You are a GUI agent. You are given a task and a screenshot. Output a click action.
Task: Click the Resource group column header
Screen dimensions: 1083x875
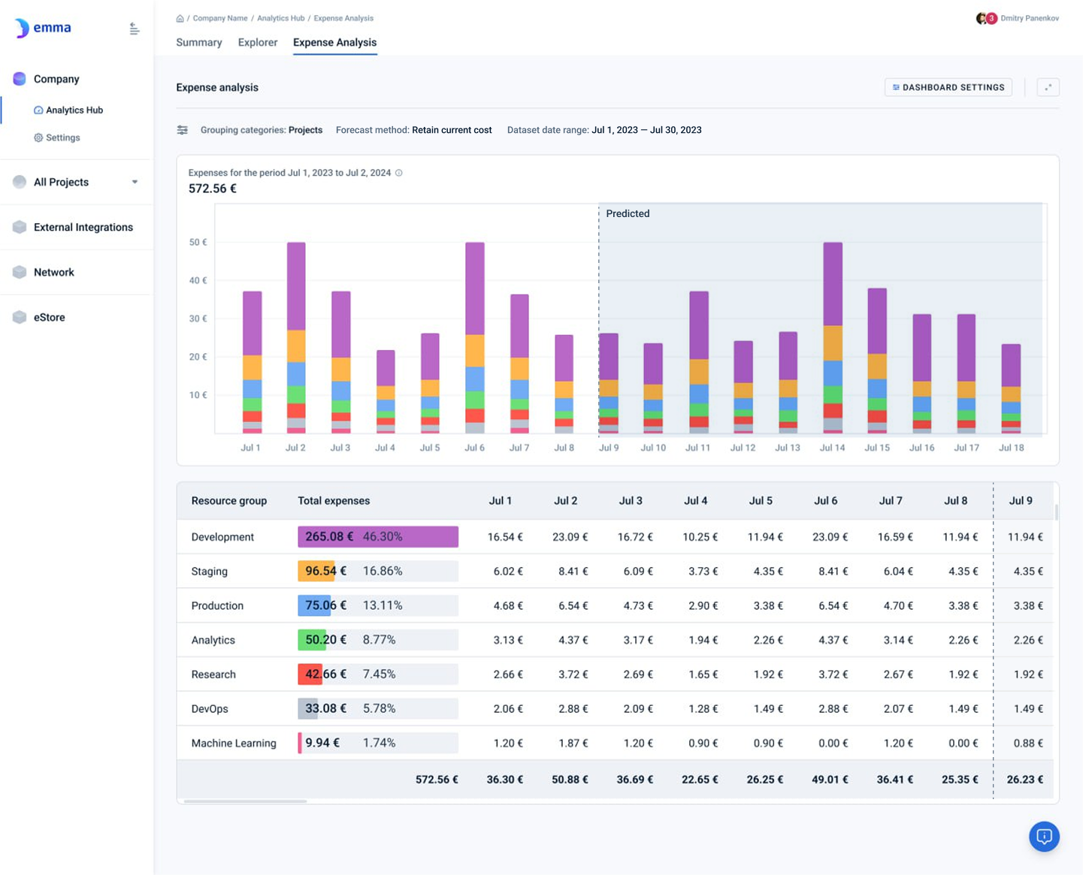tap(229, 501)
